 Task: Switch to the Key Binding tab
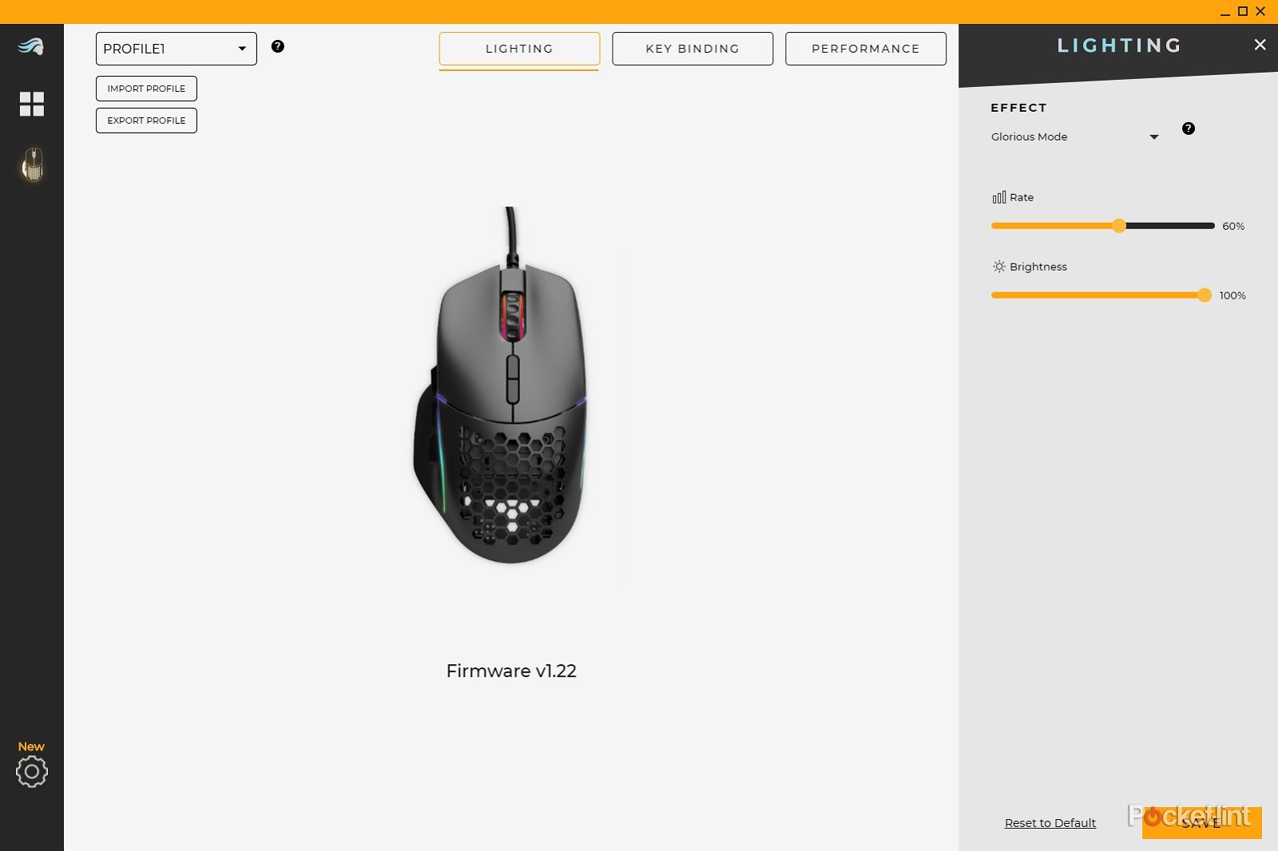tap(693, 49)
